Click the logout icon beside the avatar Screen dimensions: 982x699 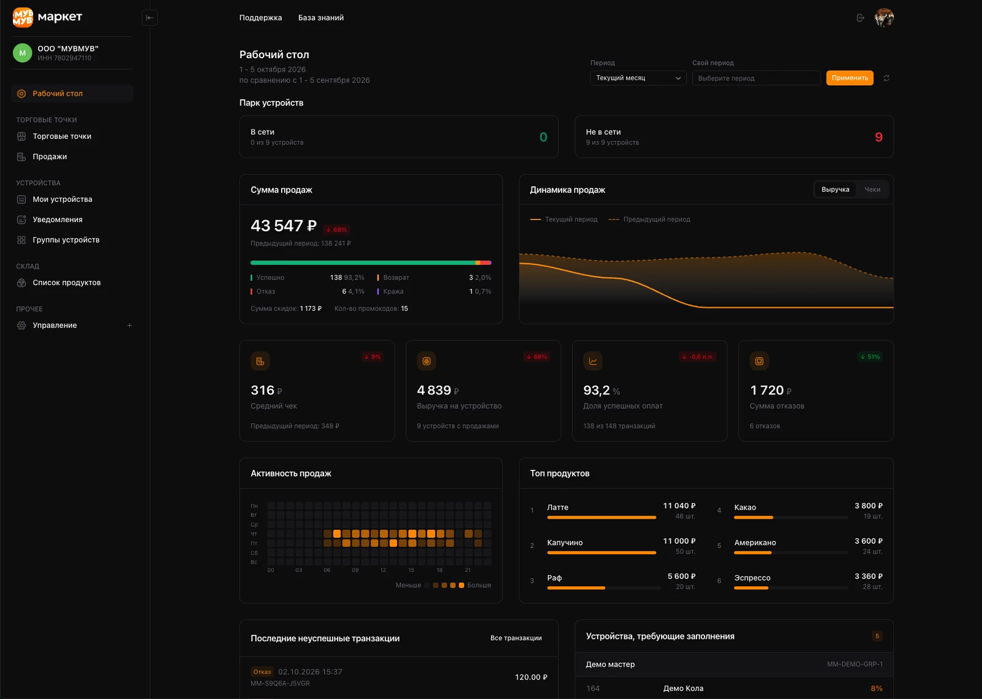pos(860,18)
